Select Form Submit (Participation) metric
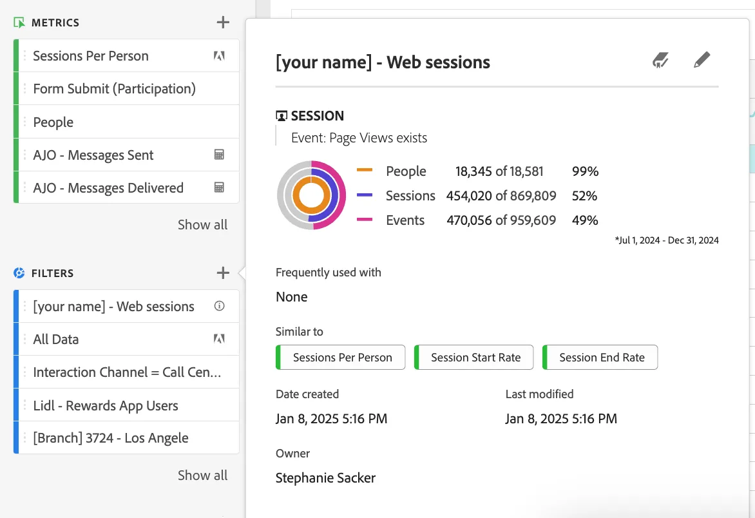The height and width of the screenshot is (518, 755). click(127, 88)
